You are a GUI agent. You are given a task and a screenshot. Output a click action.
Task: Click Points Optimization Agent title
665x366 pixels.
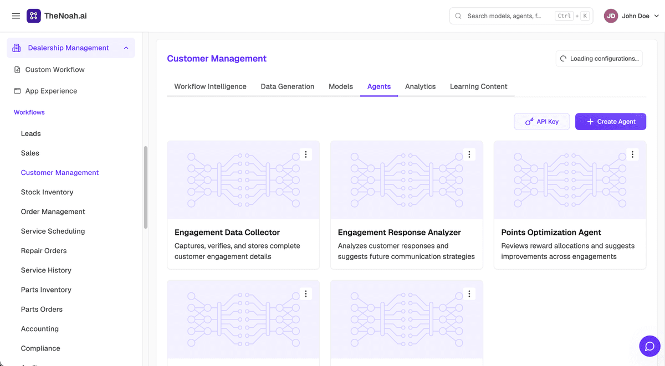[x=551, y=233]
